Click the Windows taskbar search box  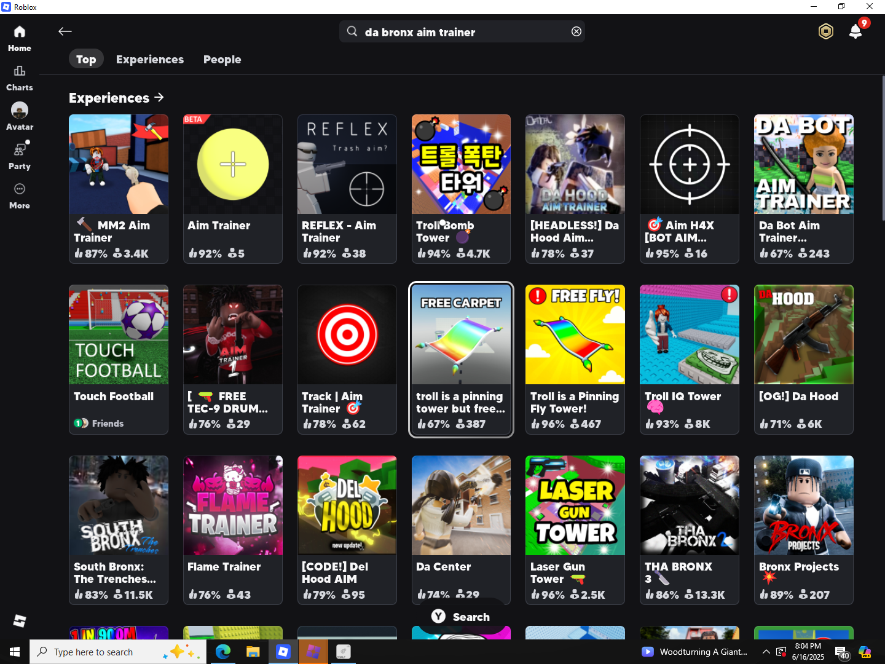(x=117, y=652)
